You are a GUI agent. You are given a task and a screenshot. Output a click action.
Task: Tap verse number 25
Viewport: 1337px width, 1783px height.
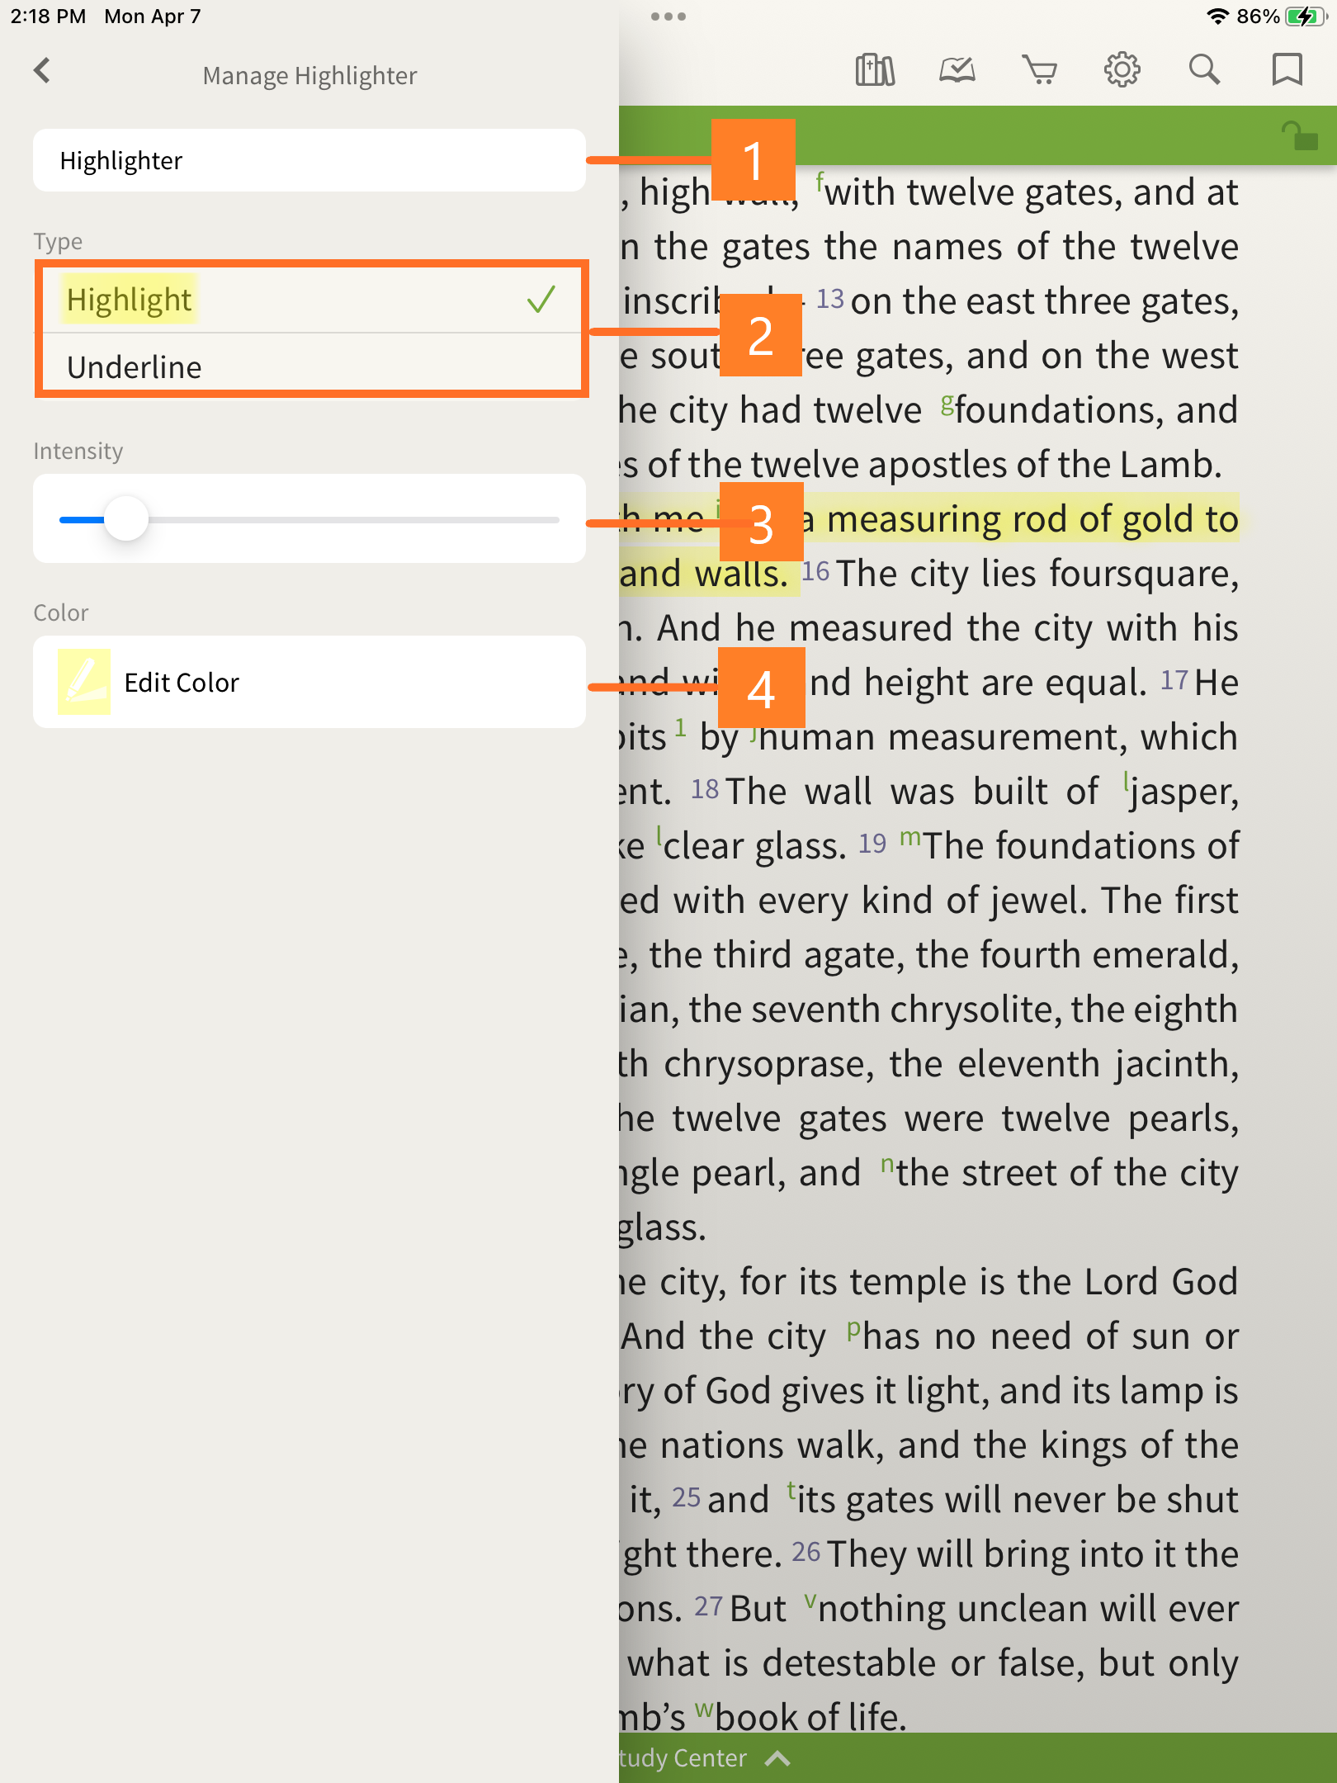pyautogui.click(x=687, y=1497)
